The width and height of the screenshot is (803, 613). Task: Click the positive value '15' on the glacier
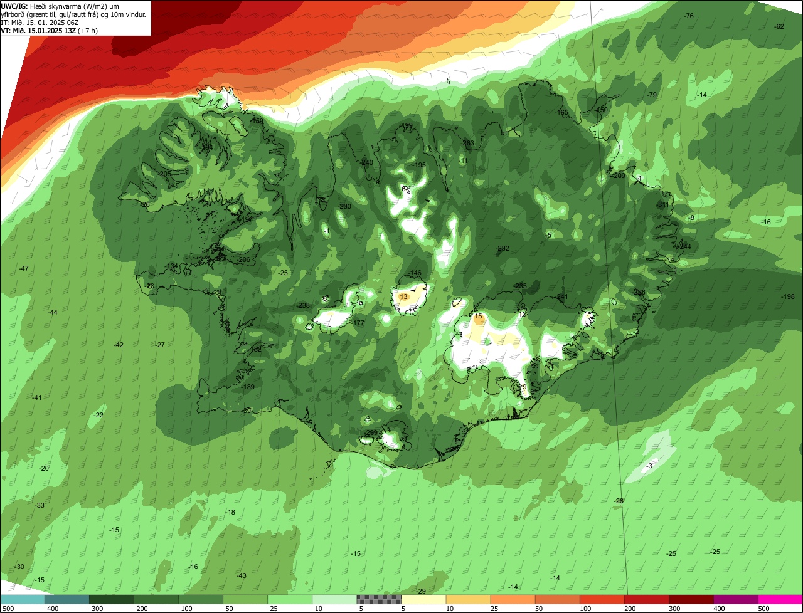[478, 317]
